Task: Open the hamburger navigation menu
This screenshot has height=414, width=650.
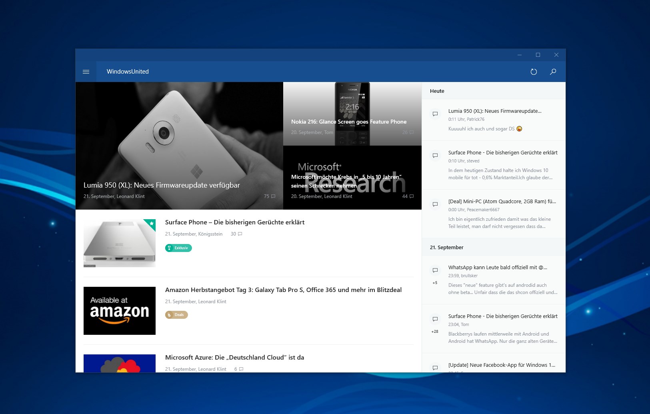Action: pos(86,72)
